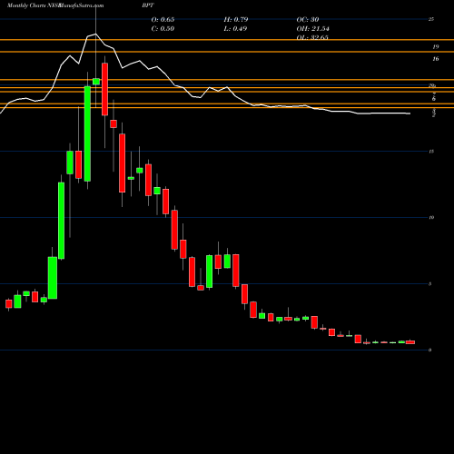Click the BPT ticker symbol label
This screenshot has width=454, height=454.
(148, 5)
